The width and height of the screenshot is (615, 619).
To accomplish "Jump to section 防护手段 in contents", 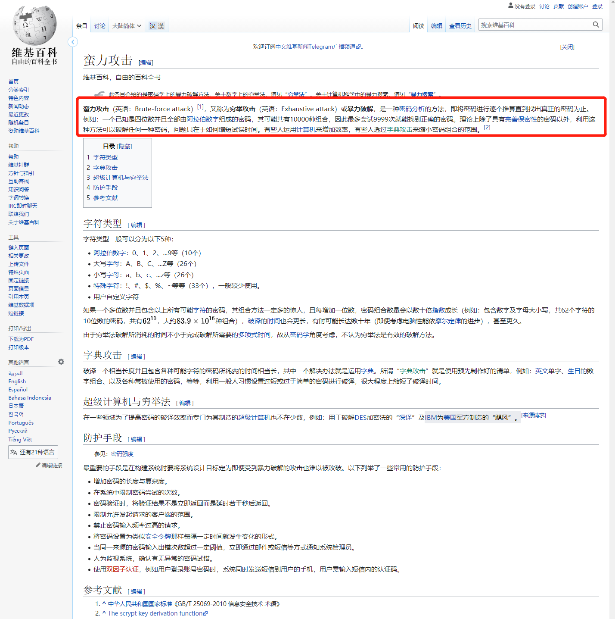I will tap(106, 188).
